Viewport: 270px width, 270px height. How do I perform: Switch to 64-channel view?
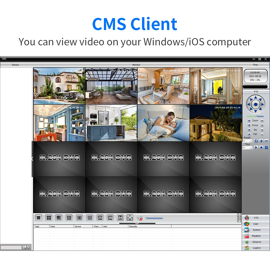pos(120,218)
